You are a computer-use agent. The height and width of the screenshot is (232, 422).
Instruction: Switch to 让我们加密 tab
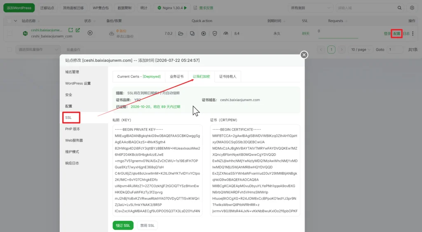[x=201, y=76]
